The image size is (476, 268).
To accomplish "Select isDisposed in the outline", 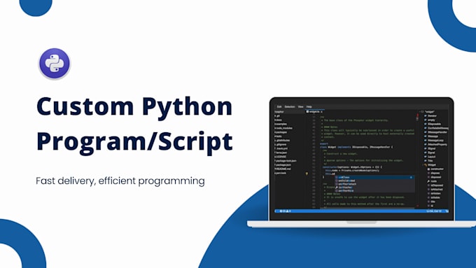I will pos(435,185).
